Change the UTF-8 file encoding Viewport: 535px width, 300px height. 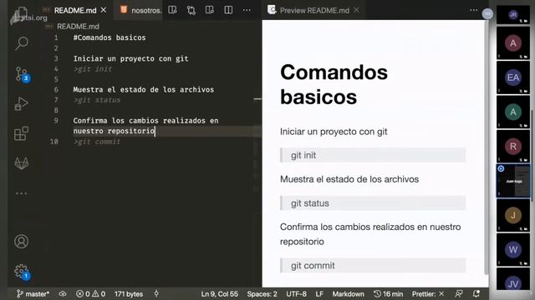(296, 294)
